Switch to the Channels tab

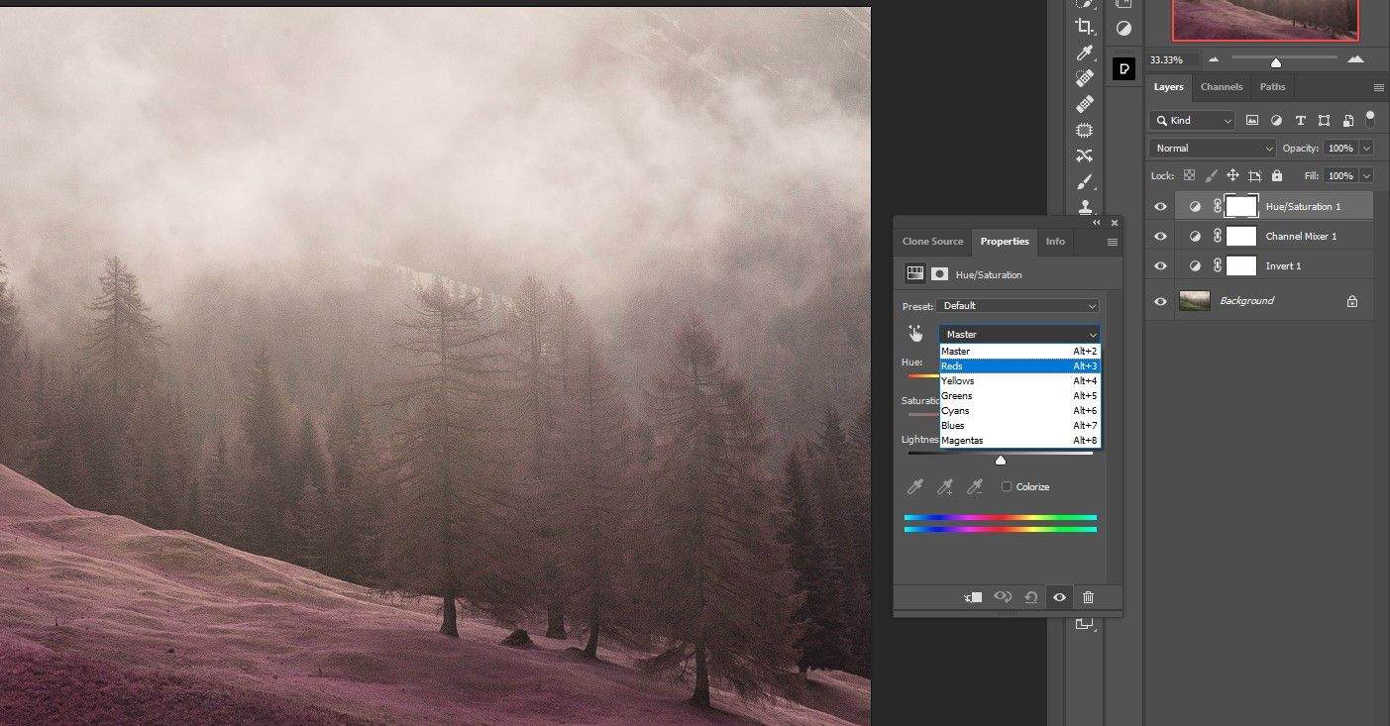point(1222,87)
